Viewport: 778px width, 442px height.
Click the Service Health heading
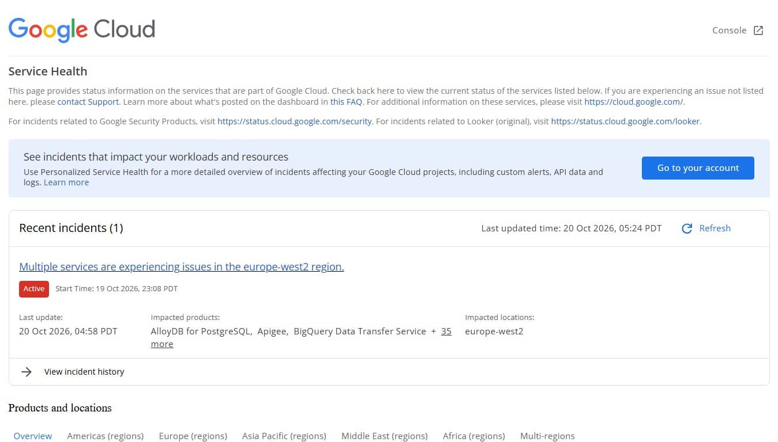click(48, 71)
